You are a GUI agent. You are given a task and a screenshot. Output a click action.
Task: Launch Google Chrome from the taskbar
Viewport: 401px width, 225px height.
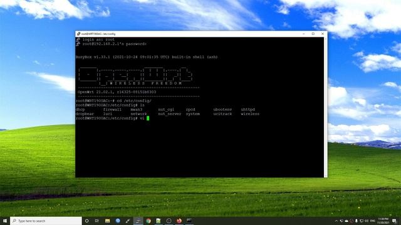click(x=148, y=221)
